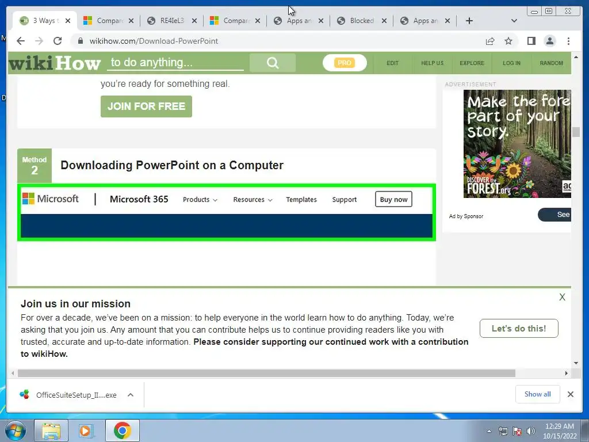Click the forest advertisement image
The height and width of the screenshot is (442, 589).
[517, 143]
